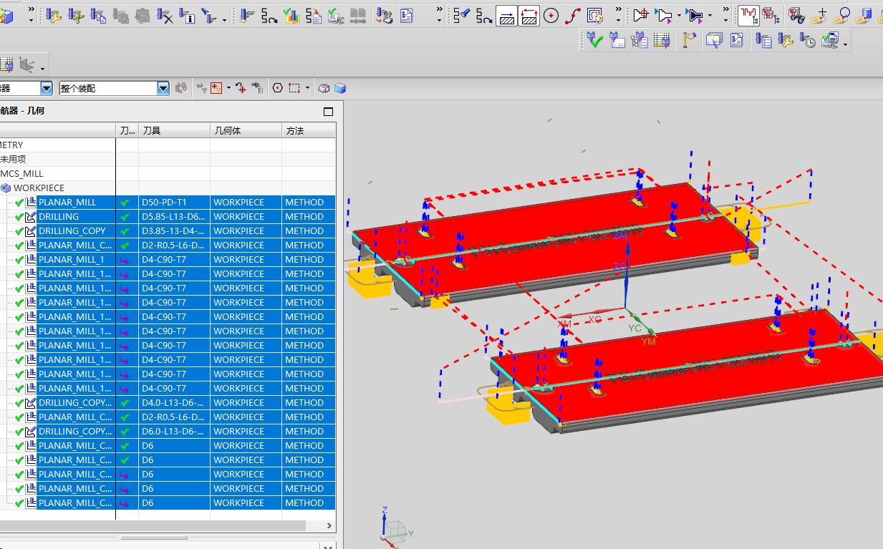Expand the rectangle selection mode dropdown arrow
Viewport: 883px width, 549px height.
308,88
